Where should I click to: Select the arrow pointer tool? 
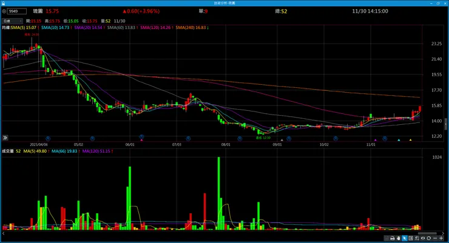pyautogui.click(x=405, y=238)
